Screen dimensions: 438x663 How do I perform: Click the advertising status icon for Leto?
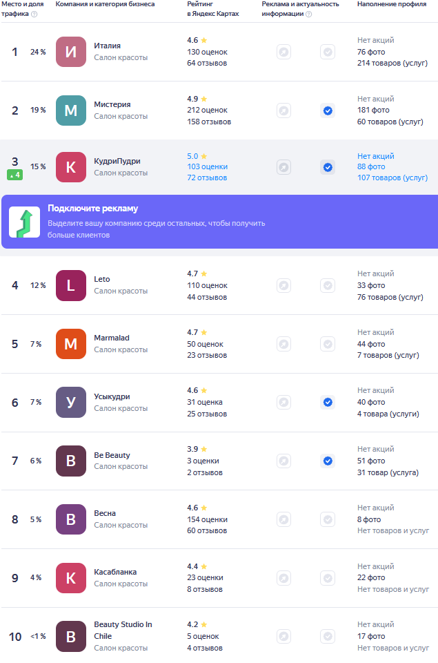(283, 285)
